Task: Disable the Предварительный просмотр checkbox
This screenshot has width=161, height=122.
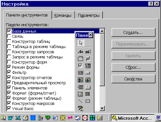Action: point(9,82)
